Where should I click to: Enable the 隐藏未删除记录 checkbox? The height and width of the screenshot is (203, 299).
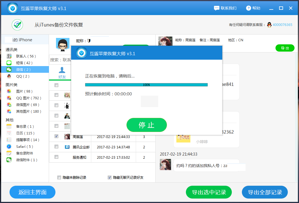pyautogui.click(x=59, y=177)
